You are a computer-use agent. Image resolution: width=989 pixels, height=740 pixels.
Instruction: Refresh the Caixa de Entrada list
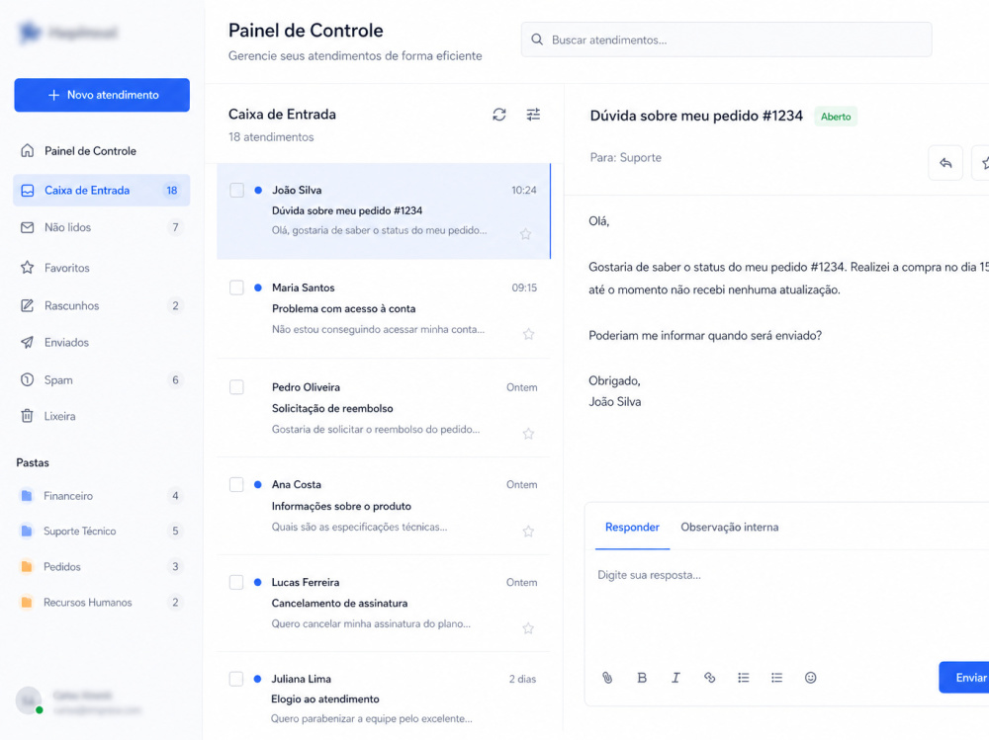(x=499, y=115)
